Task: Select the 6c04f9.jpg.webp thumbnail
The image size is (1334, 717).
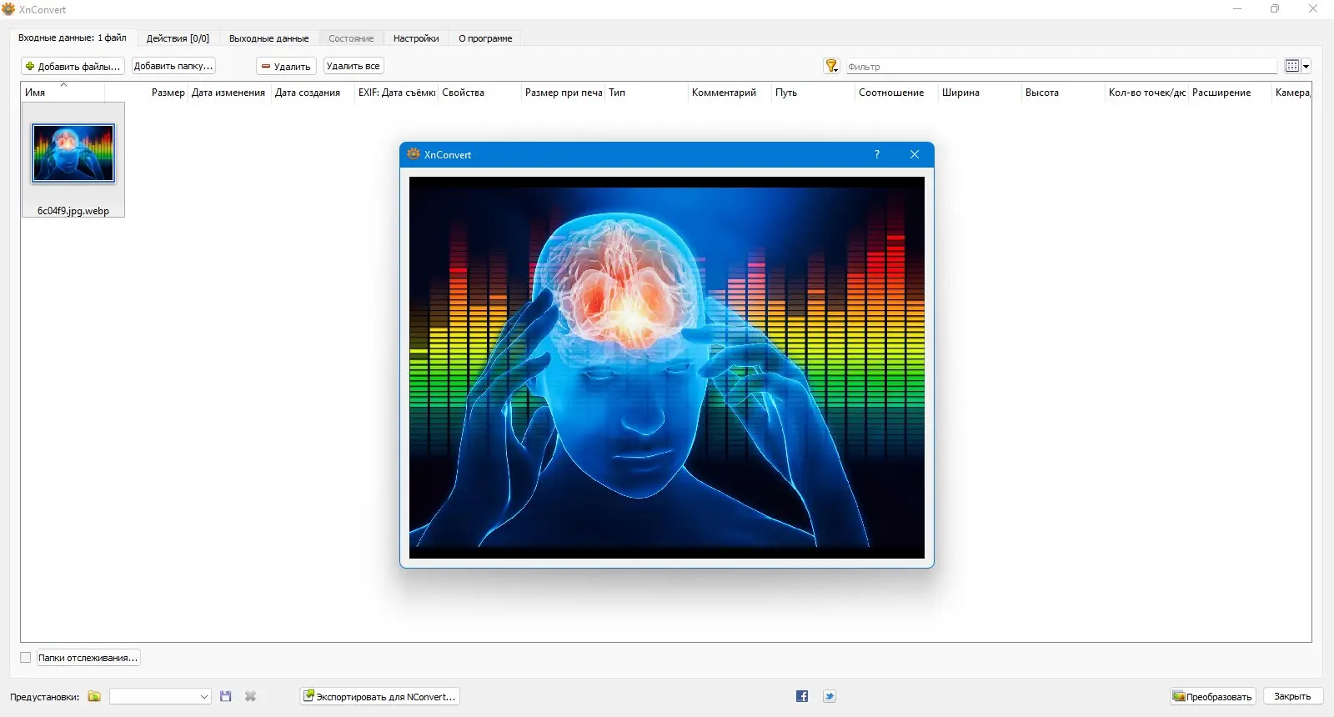Action: [73, 160]
